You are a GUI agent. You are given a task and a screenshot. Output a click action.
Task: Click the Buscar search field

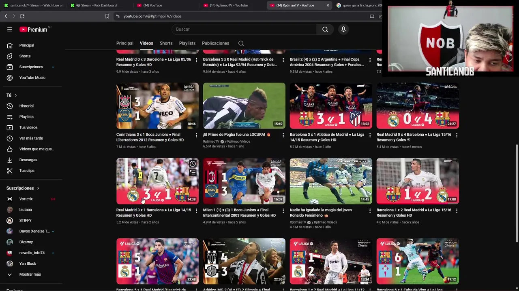(244, 29)
